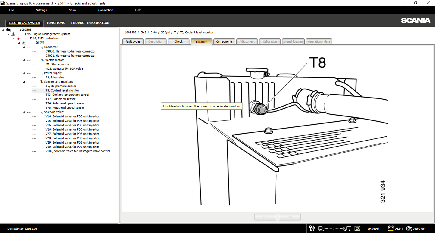Select M1, Starter motor in tree
This screenshot has height=233, width=435.
[x=57, y=65]
